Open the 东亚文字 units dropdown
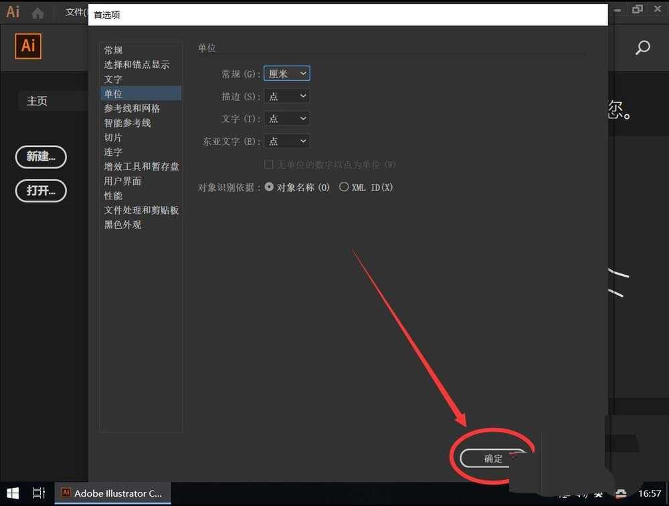The height and width of the screenshot is (506, 669). coord(286,141)
